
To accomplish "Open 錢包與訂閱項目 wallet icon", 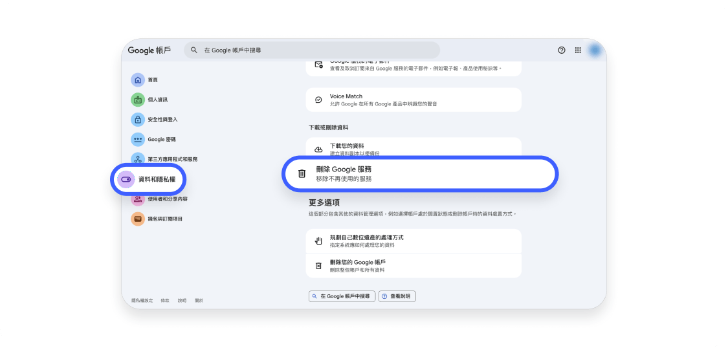I will (x=137, y=219).
